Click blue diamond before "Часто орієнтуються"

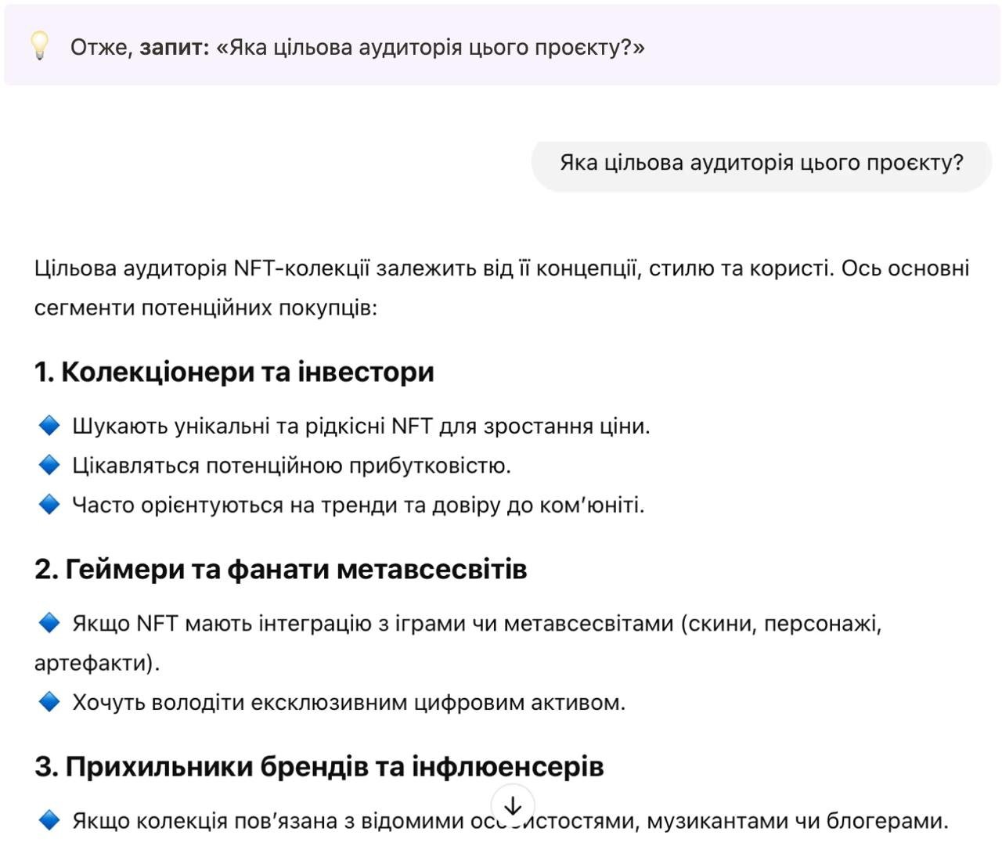pyautogui.click(x=49, y=505)
